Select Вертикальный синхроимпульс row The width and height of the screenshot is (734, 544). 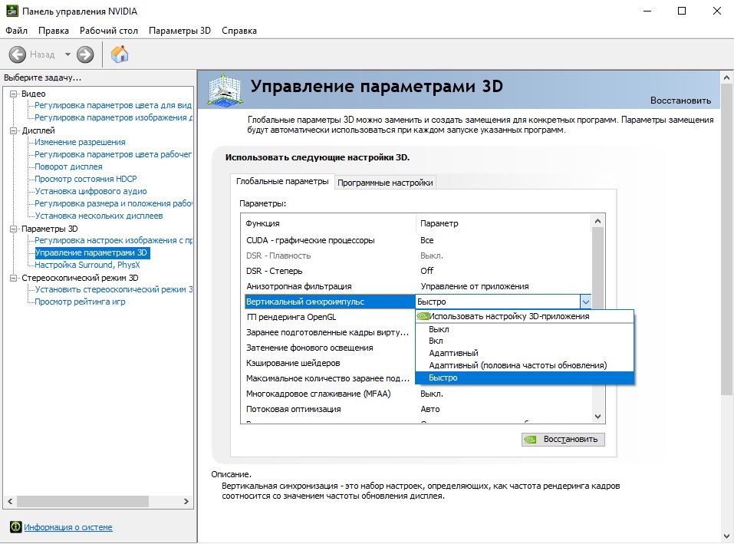[x=330, y=302]
